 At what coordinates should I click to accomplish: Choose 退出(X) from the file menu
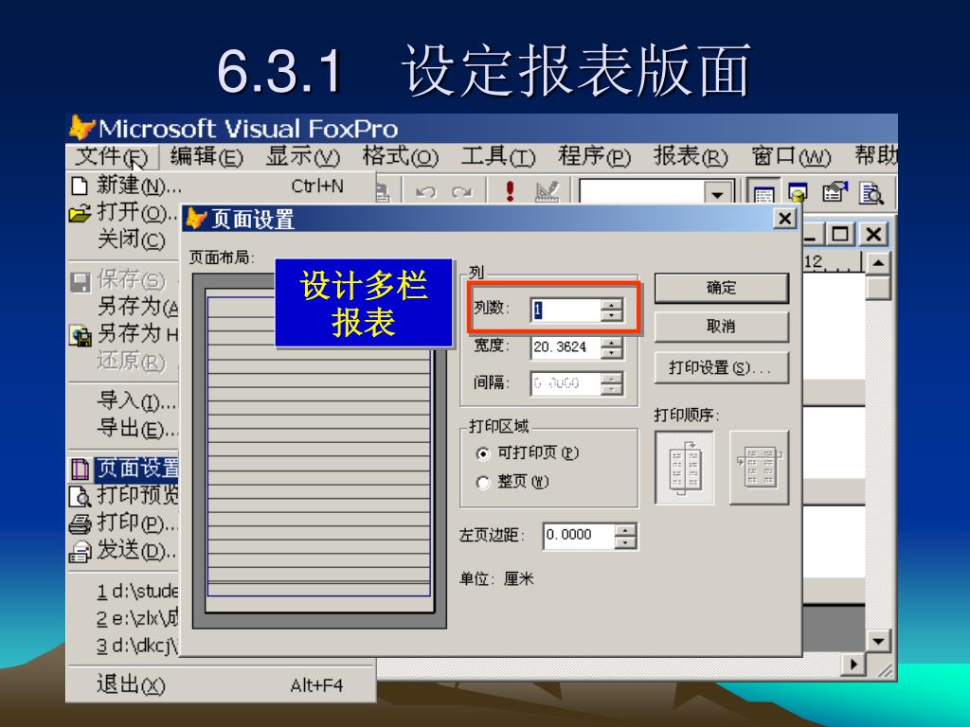[221, 684]
